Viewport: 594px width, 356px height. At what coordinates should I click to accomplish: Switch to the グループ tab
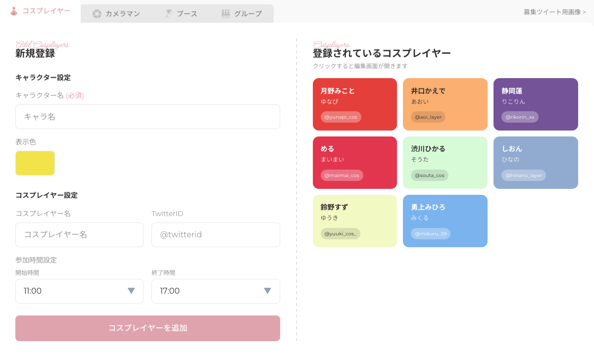pos(243,14)
